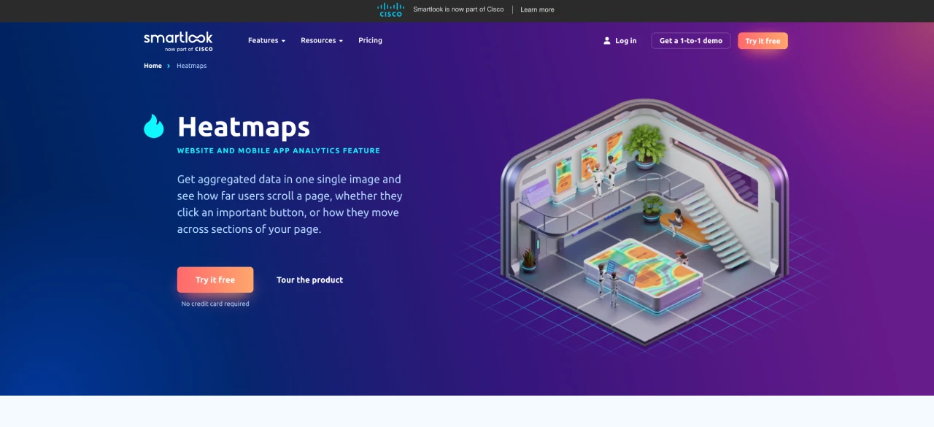Click Get a 1-to-1 demo button
The width and height of the screenshot is (934, 427).
(691, 41)
